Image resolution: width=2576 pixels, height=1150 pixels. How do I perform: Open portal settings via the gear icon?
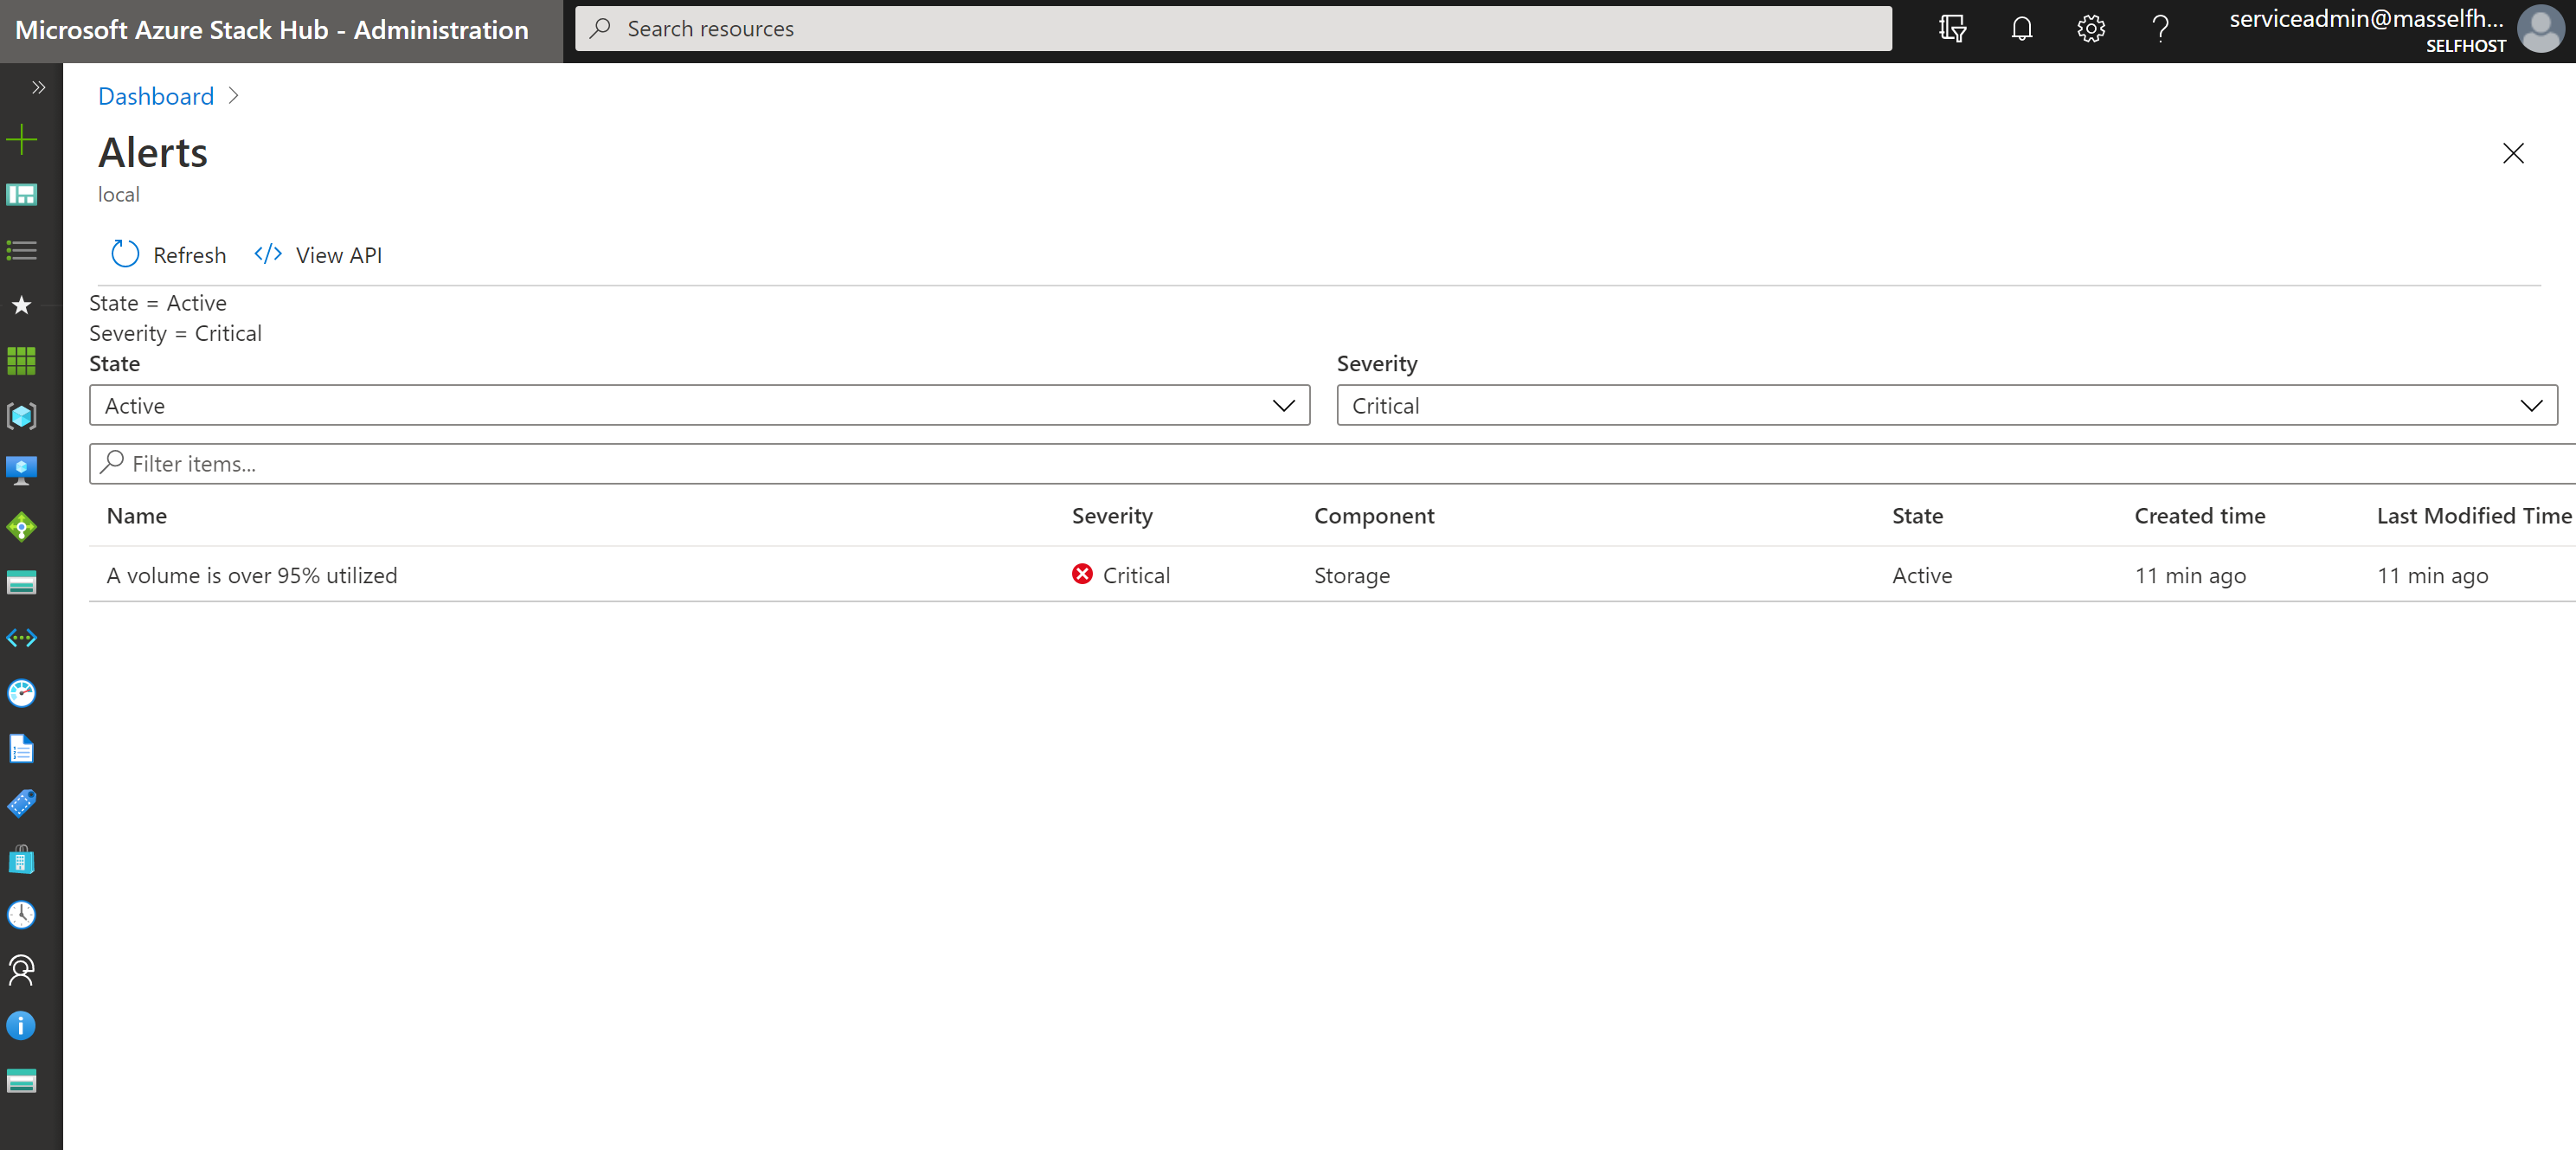[x=2090, y=28]
